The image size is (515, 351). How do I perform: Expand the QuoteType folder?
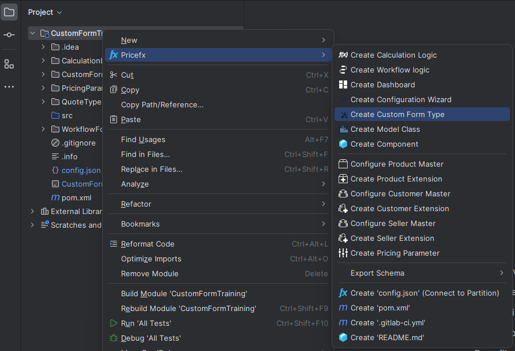(x=43, y=102)
